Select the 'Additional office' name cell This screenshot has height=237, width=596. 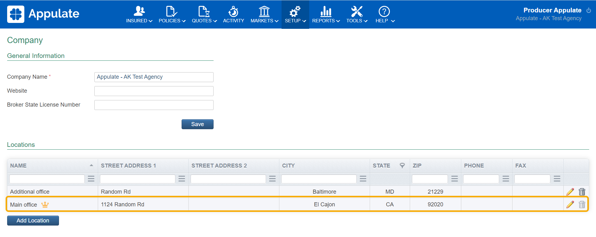[52, 192]
